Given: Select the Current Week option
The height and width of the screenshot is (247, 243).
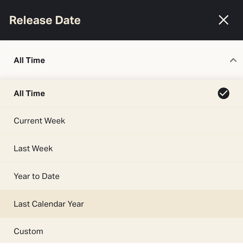Looking at the screenshot, I should coord(39,121).
